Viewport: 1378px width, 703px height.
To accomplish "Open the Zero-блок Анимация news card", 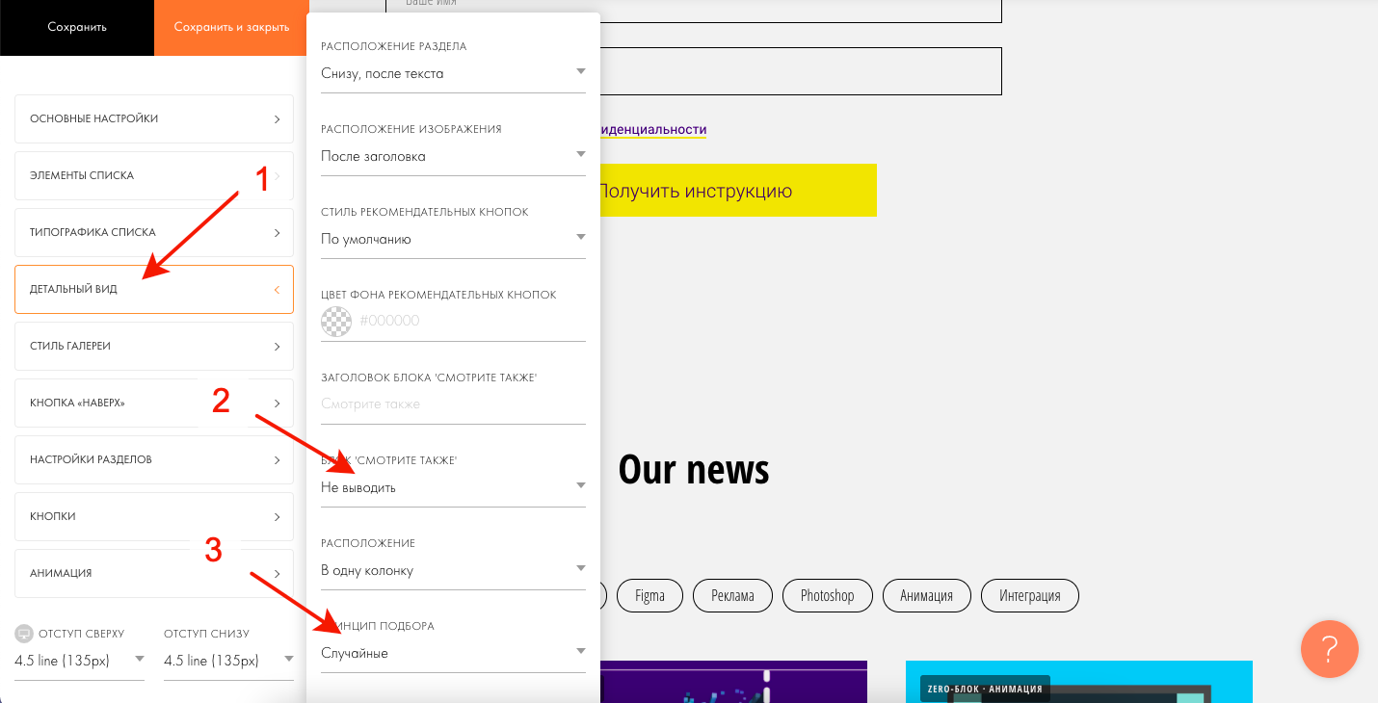I will (1079, 682).
